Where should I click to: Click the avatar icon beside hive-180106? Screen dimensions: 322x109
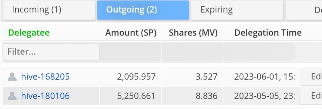[x=12, y=96]
